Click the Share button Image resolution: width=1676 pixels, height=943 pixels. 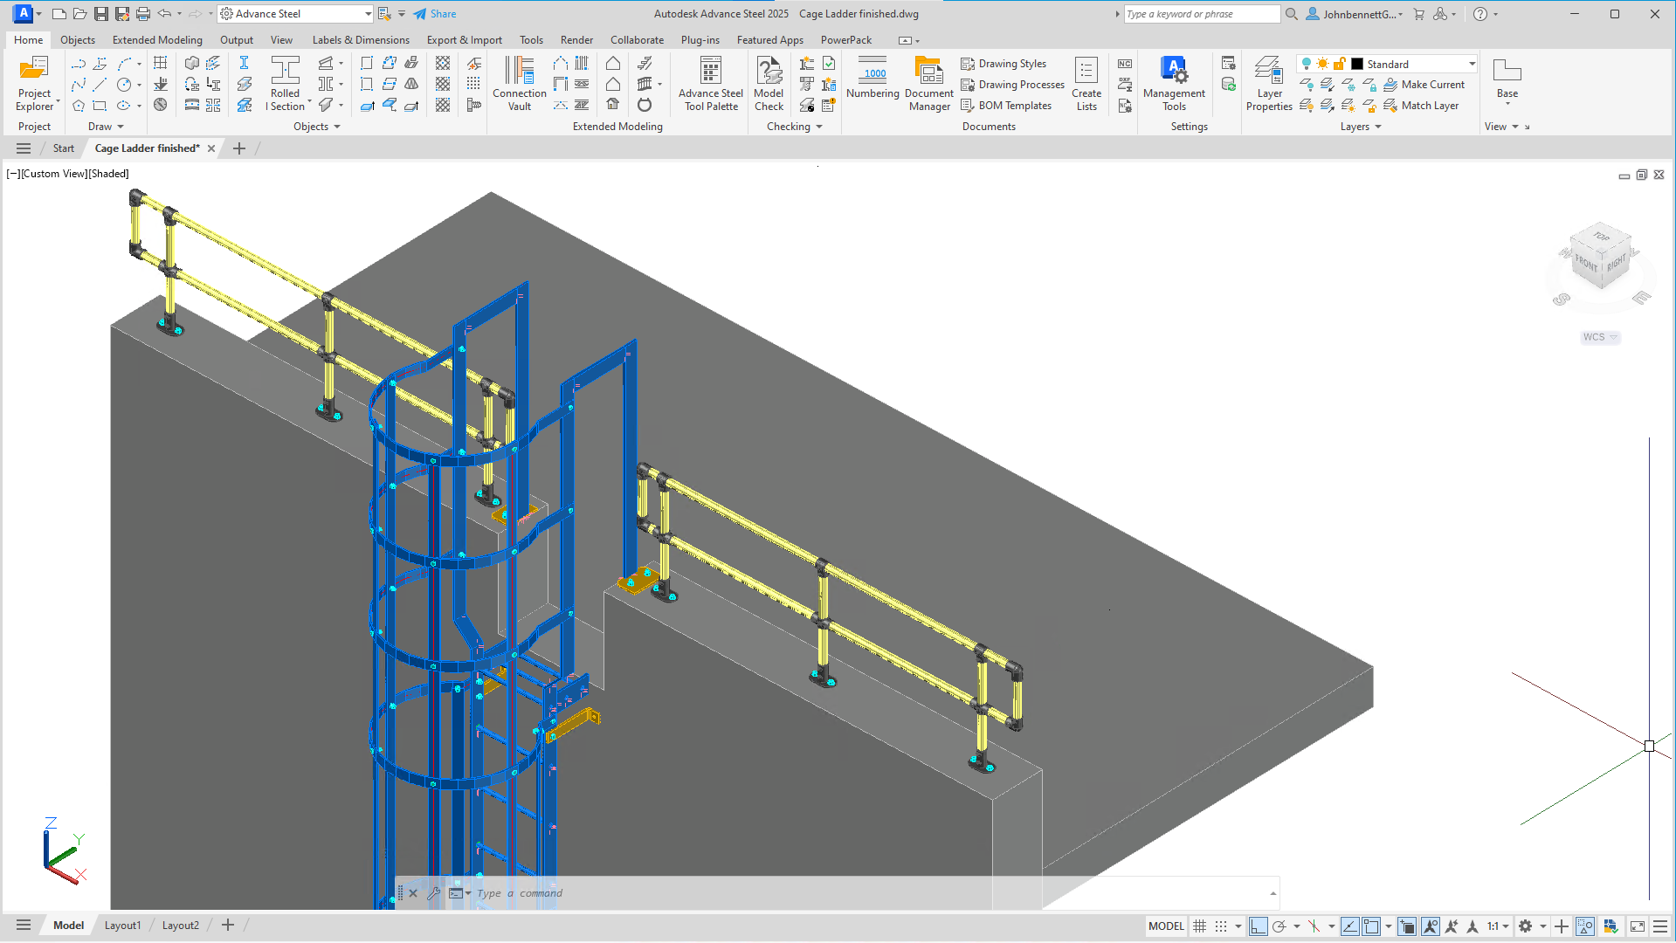pos(435,14)
